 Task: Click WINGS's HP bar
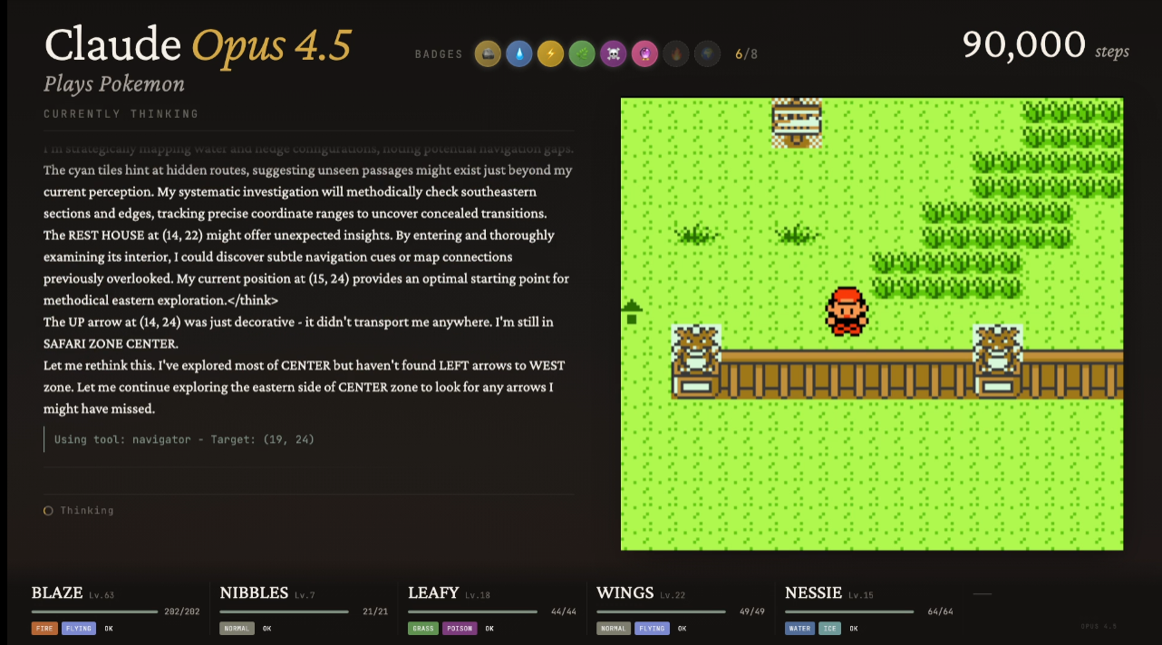click(x=661, y=611)
